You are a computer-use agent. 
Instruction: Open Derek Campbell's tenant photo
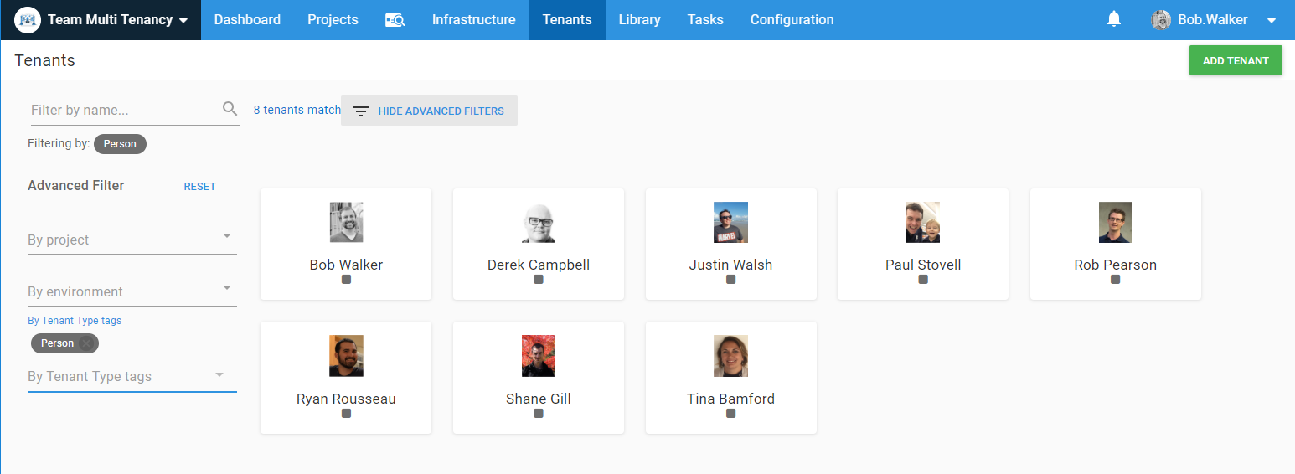click(539, 223)
